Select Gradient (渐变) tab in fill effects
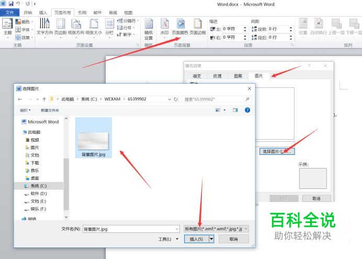 point(197,76)
